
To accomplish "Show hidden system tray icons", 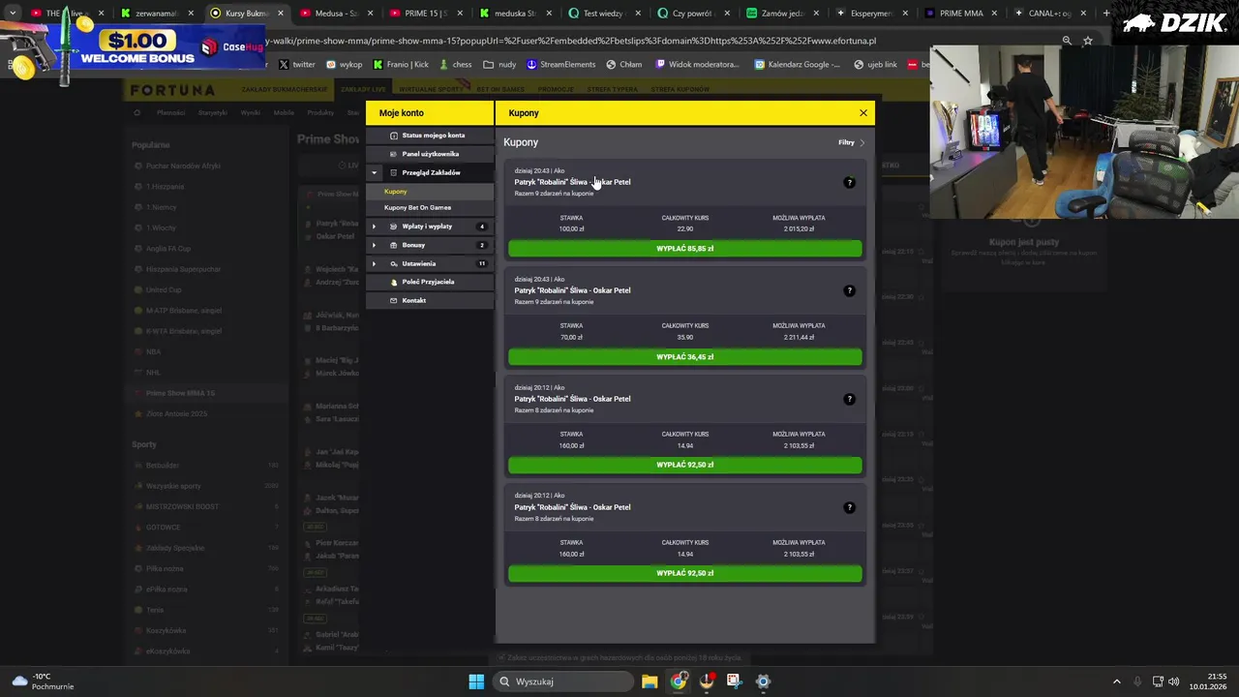I will 1116,682.
